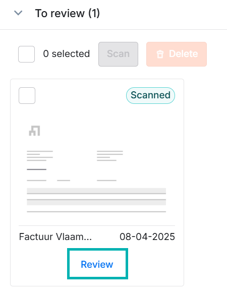
Task: Click the shaded table rows in the thumbnail
Action: click(96, 197)
